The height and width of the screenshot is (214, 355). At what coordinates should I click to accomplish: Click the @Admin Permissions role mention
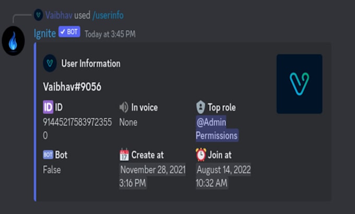coord(217,129)
